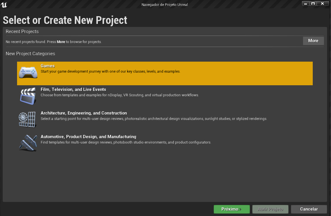This screenshot has width=331, height=216.
Task: Click the New Project Categories heading
Action: pos(30,54)
